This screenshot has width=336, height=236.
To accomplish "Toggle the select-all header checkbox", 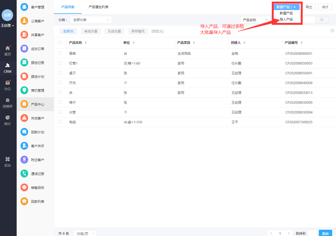I will (60, 42).
